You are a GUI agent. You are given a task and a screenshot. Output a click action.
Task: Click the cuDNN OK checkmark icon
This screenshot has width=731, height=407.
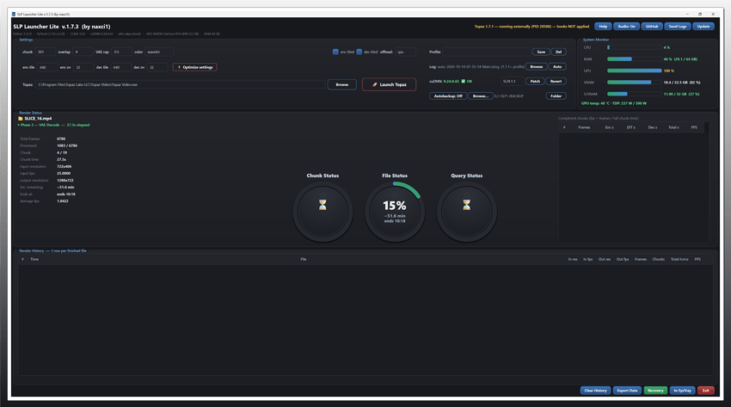click(463, 81)
